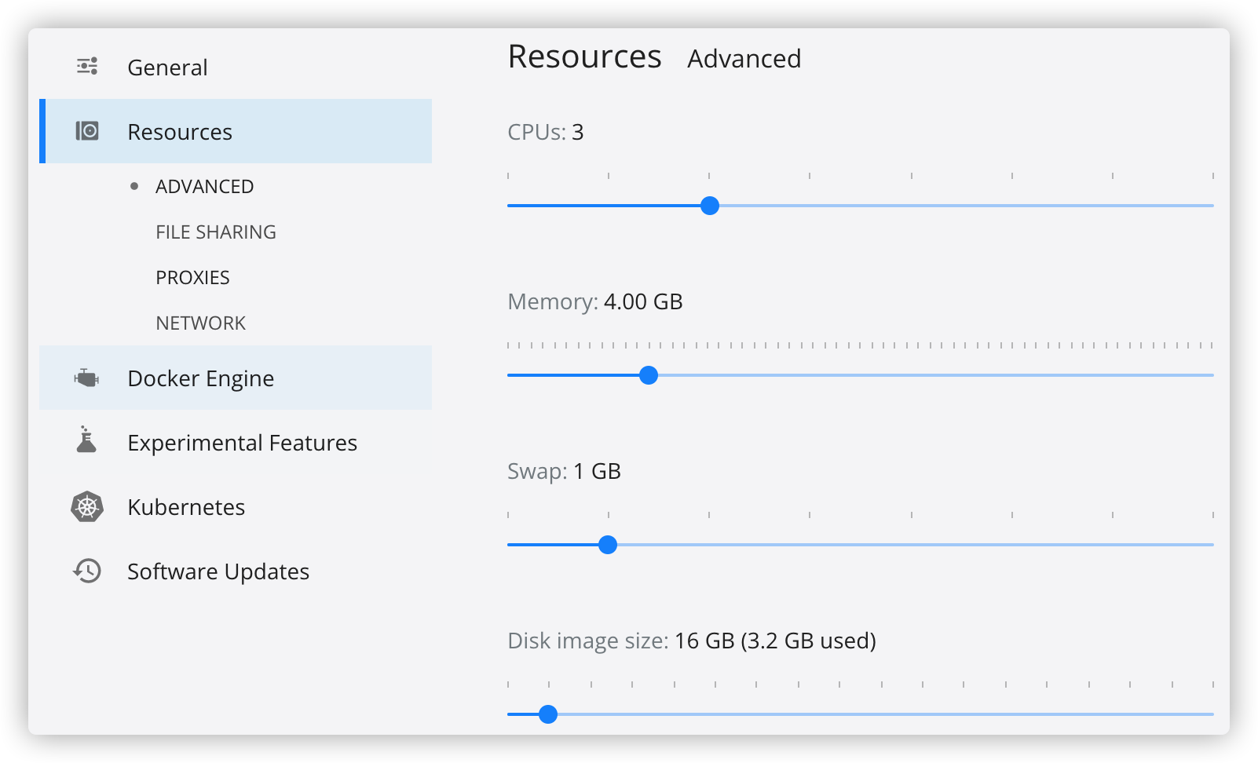The image size is (1258, 763).
Task: Click the Software Updates clock icon
Action: [87, 571]
